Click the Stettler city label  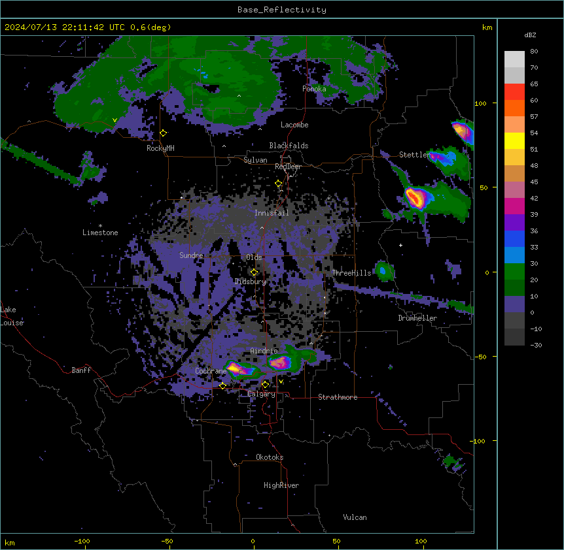coord(414,155)
